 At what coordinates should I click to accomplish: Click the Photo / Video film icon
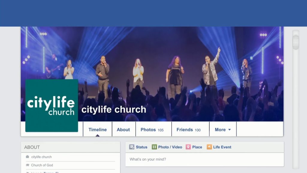point(154,147)
